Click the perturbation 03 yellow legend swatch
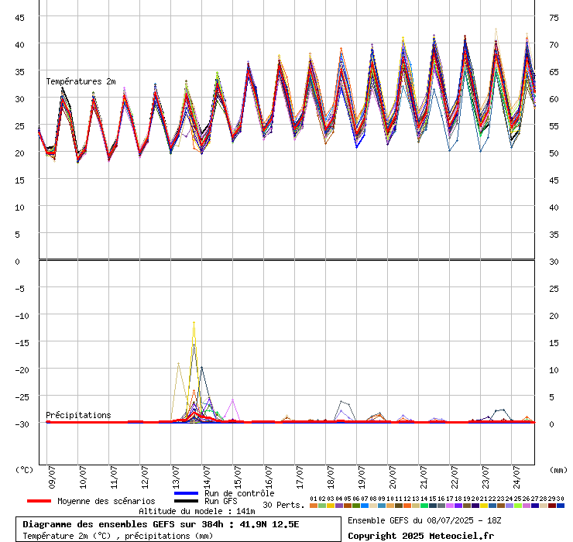 pos(331,506)
